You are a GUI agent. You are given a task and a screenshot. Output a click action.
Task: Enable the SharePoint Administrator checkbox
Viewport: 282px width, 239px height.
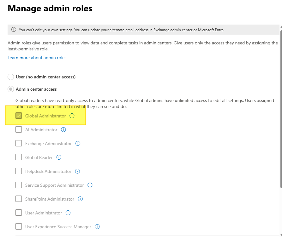coord(19,199)
